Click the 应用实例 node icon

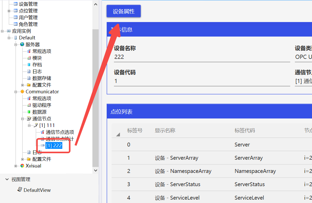click(9, 31)
